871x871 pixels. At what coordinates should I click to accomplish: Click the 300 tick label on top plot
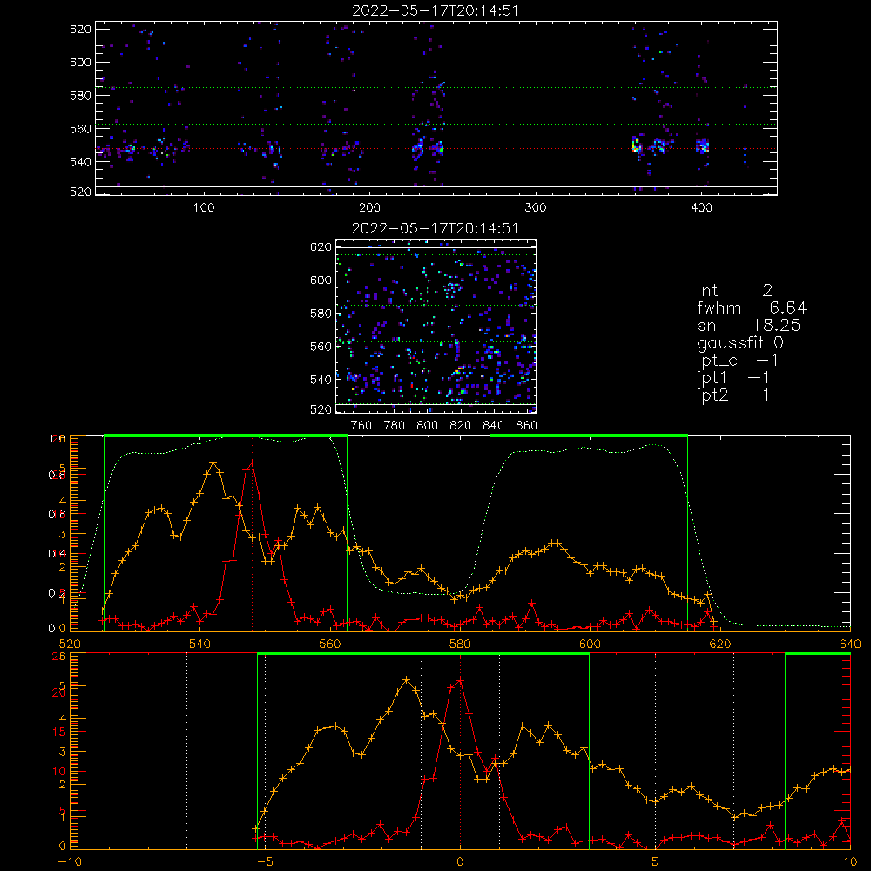point(536,208)
